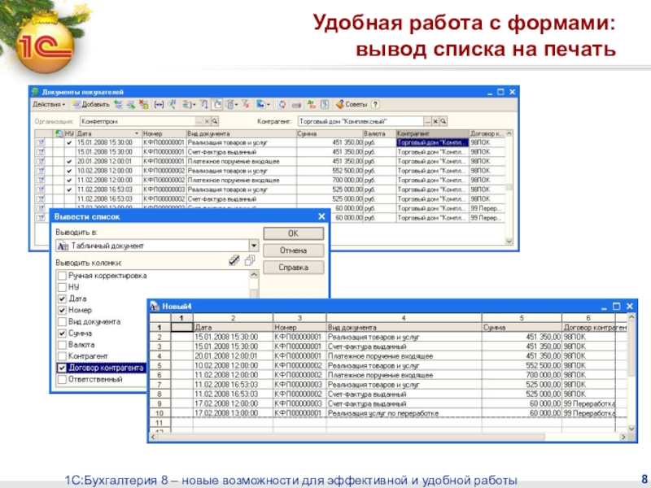The width and height of the screenshot is (651, 488).
Task: Click the document icon in the first list row
Action: [41, 142]
